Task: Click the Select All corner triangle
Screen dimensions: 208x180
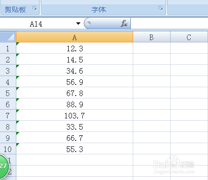Action: (x=8, y=37)
